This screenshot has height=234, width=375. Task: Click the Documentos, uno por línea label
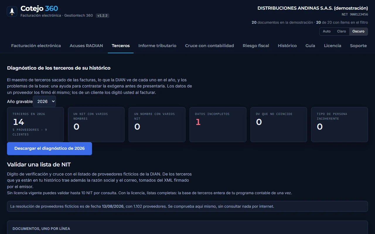coord(41,229)
